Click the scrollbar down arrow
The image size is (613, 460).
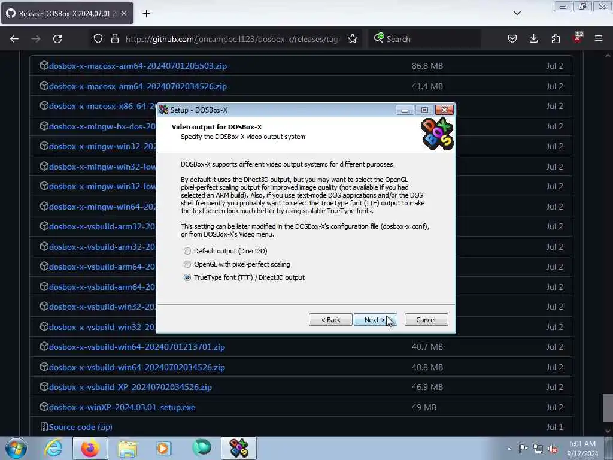(x=608, y=431)
